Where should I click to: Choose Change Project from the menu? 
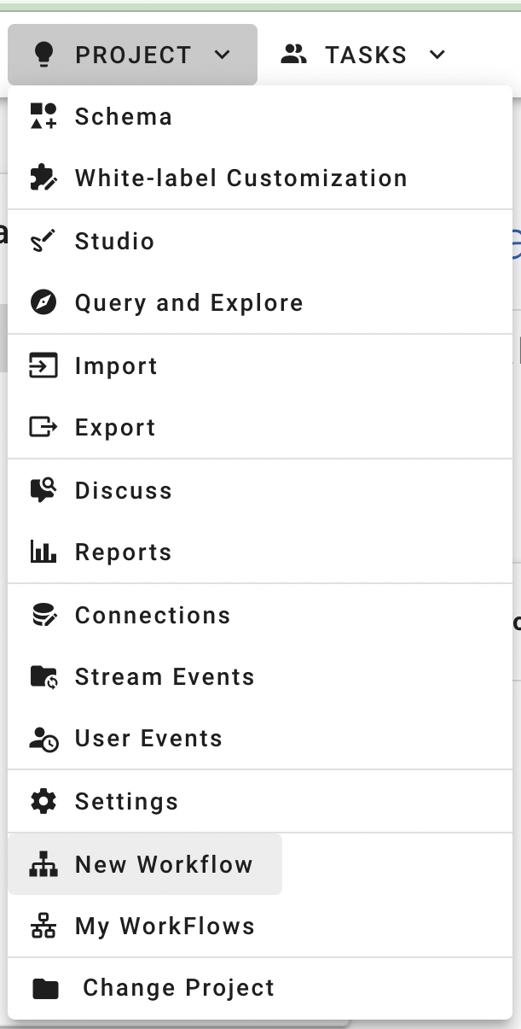178,988
